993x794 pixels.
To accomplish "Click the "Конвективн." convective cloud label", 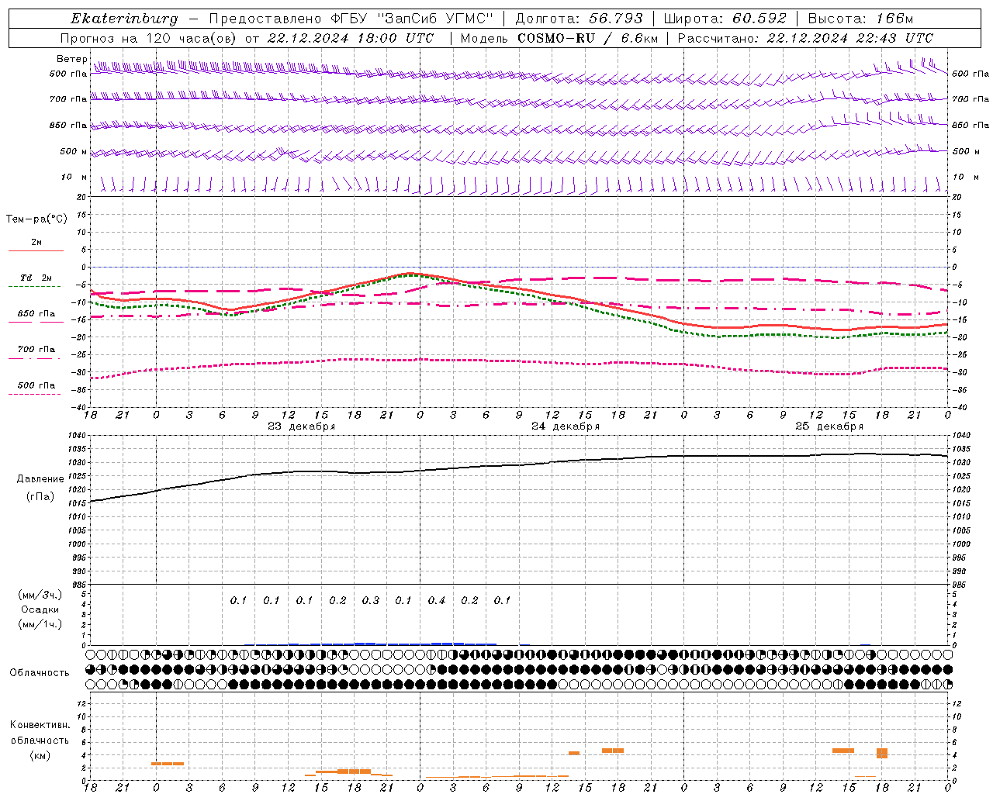I will 40,725.
